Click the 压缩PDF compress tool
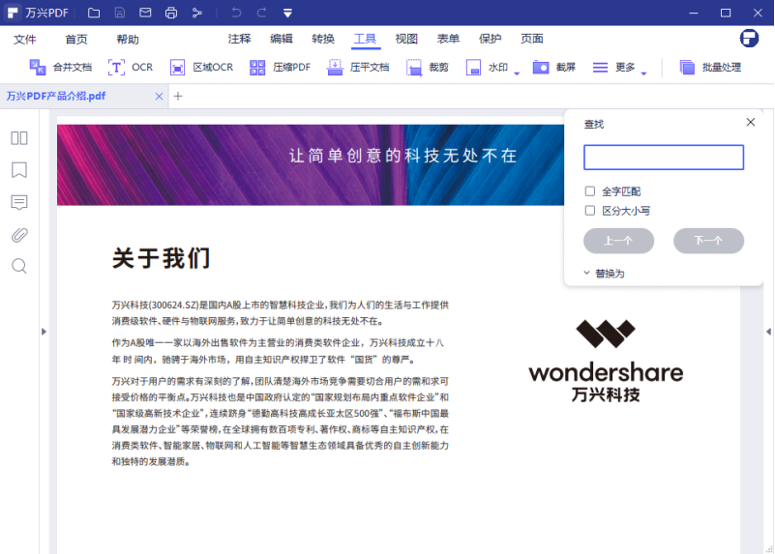 coord(281,67)
